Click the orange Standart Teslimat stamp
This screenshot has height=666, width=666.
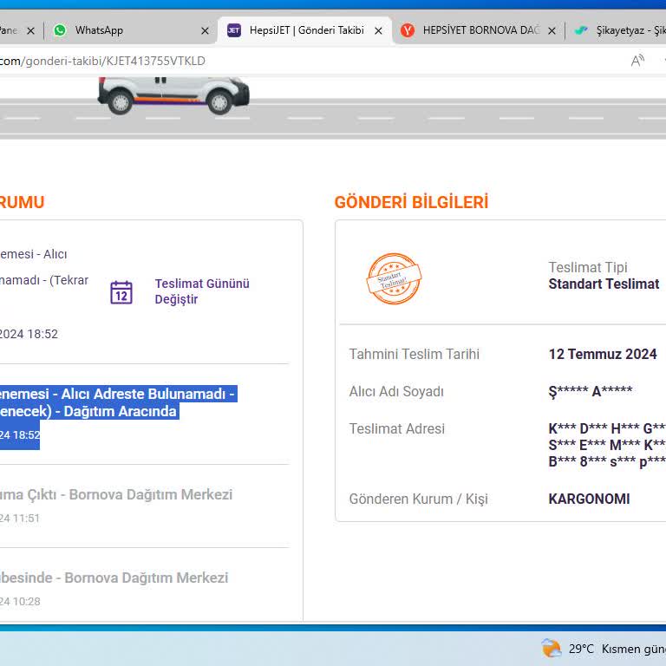(394, 278)
